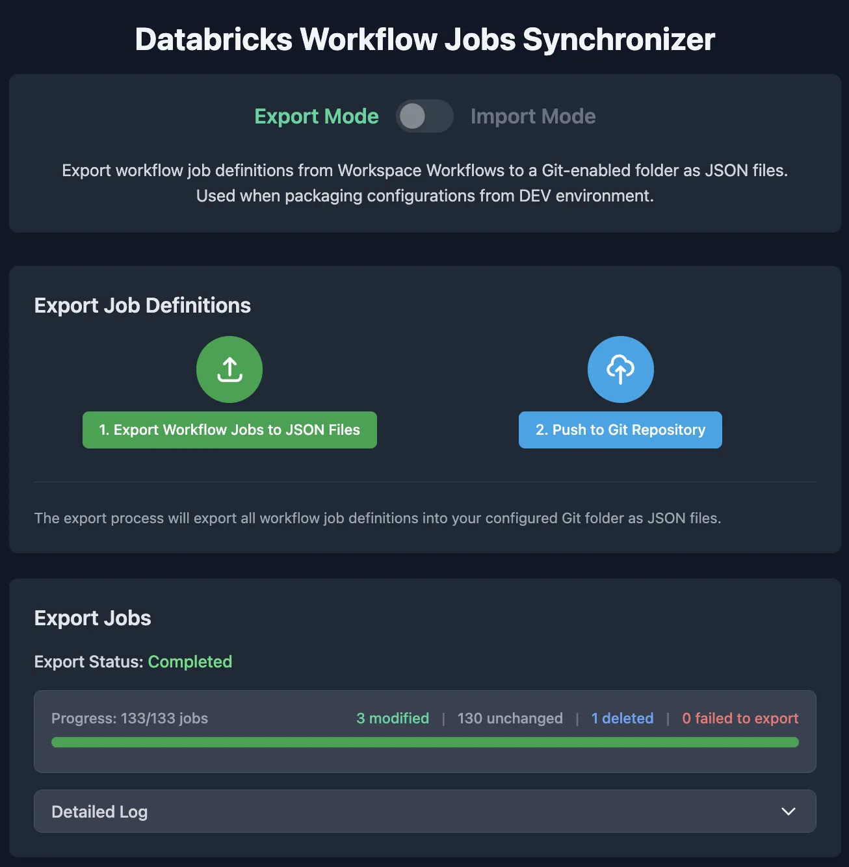Click Export Workflow Jobs to JSON Files

pos(229,430)
